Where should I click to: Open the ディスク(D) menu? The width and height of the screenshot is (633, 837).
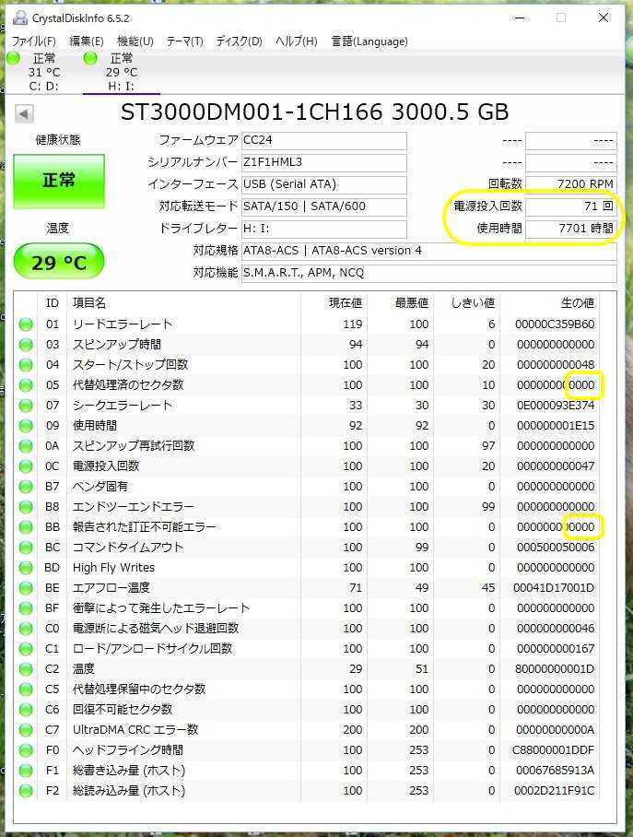point(240,41)
